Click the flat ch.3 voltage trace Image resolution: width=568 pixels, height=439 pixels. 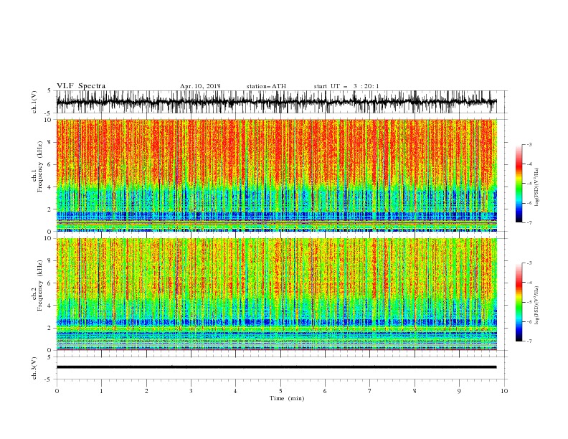(276, 367)
